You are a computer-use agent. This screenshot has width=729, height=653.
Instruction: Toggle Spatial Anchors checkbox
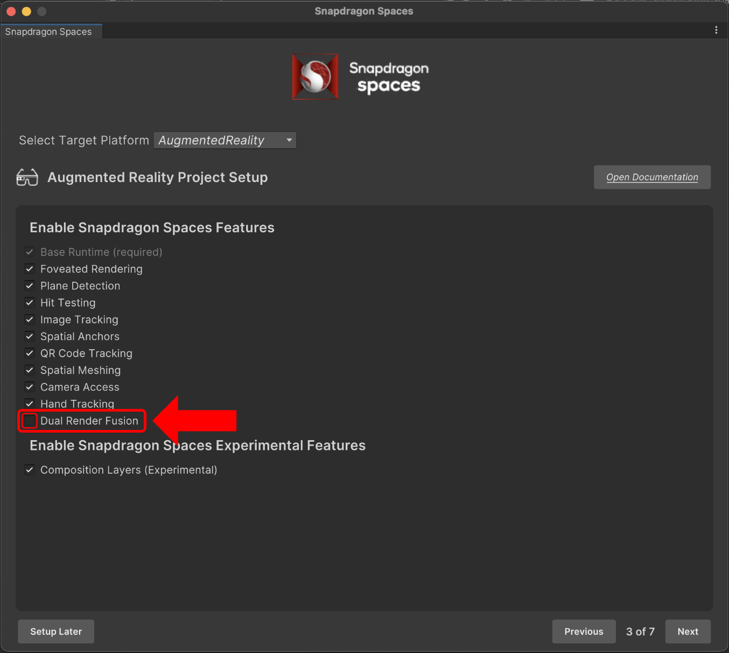click(30, 336)
